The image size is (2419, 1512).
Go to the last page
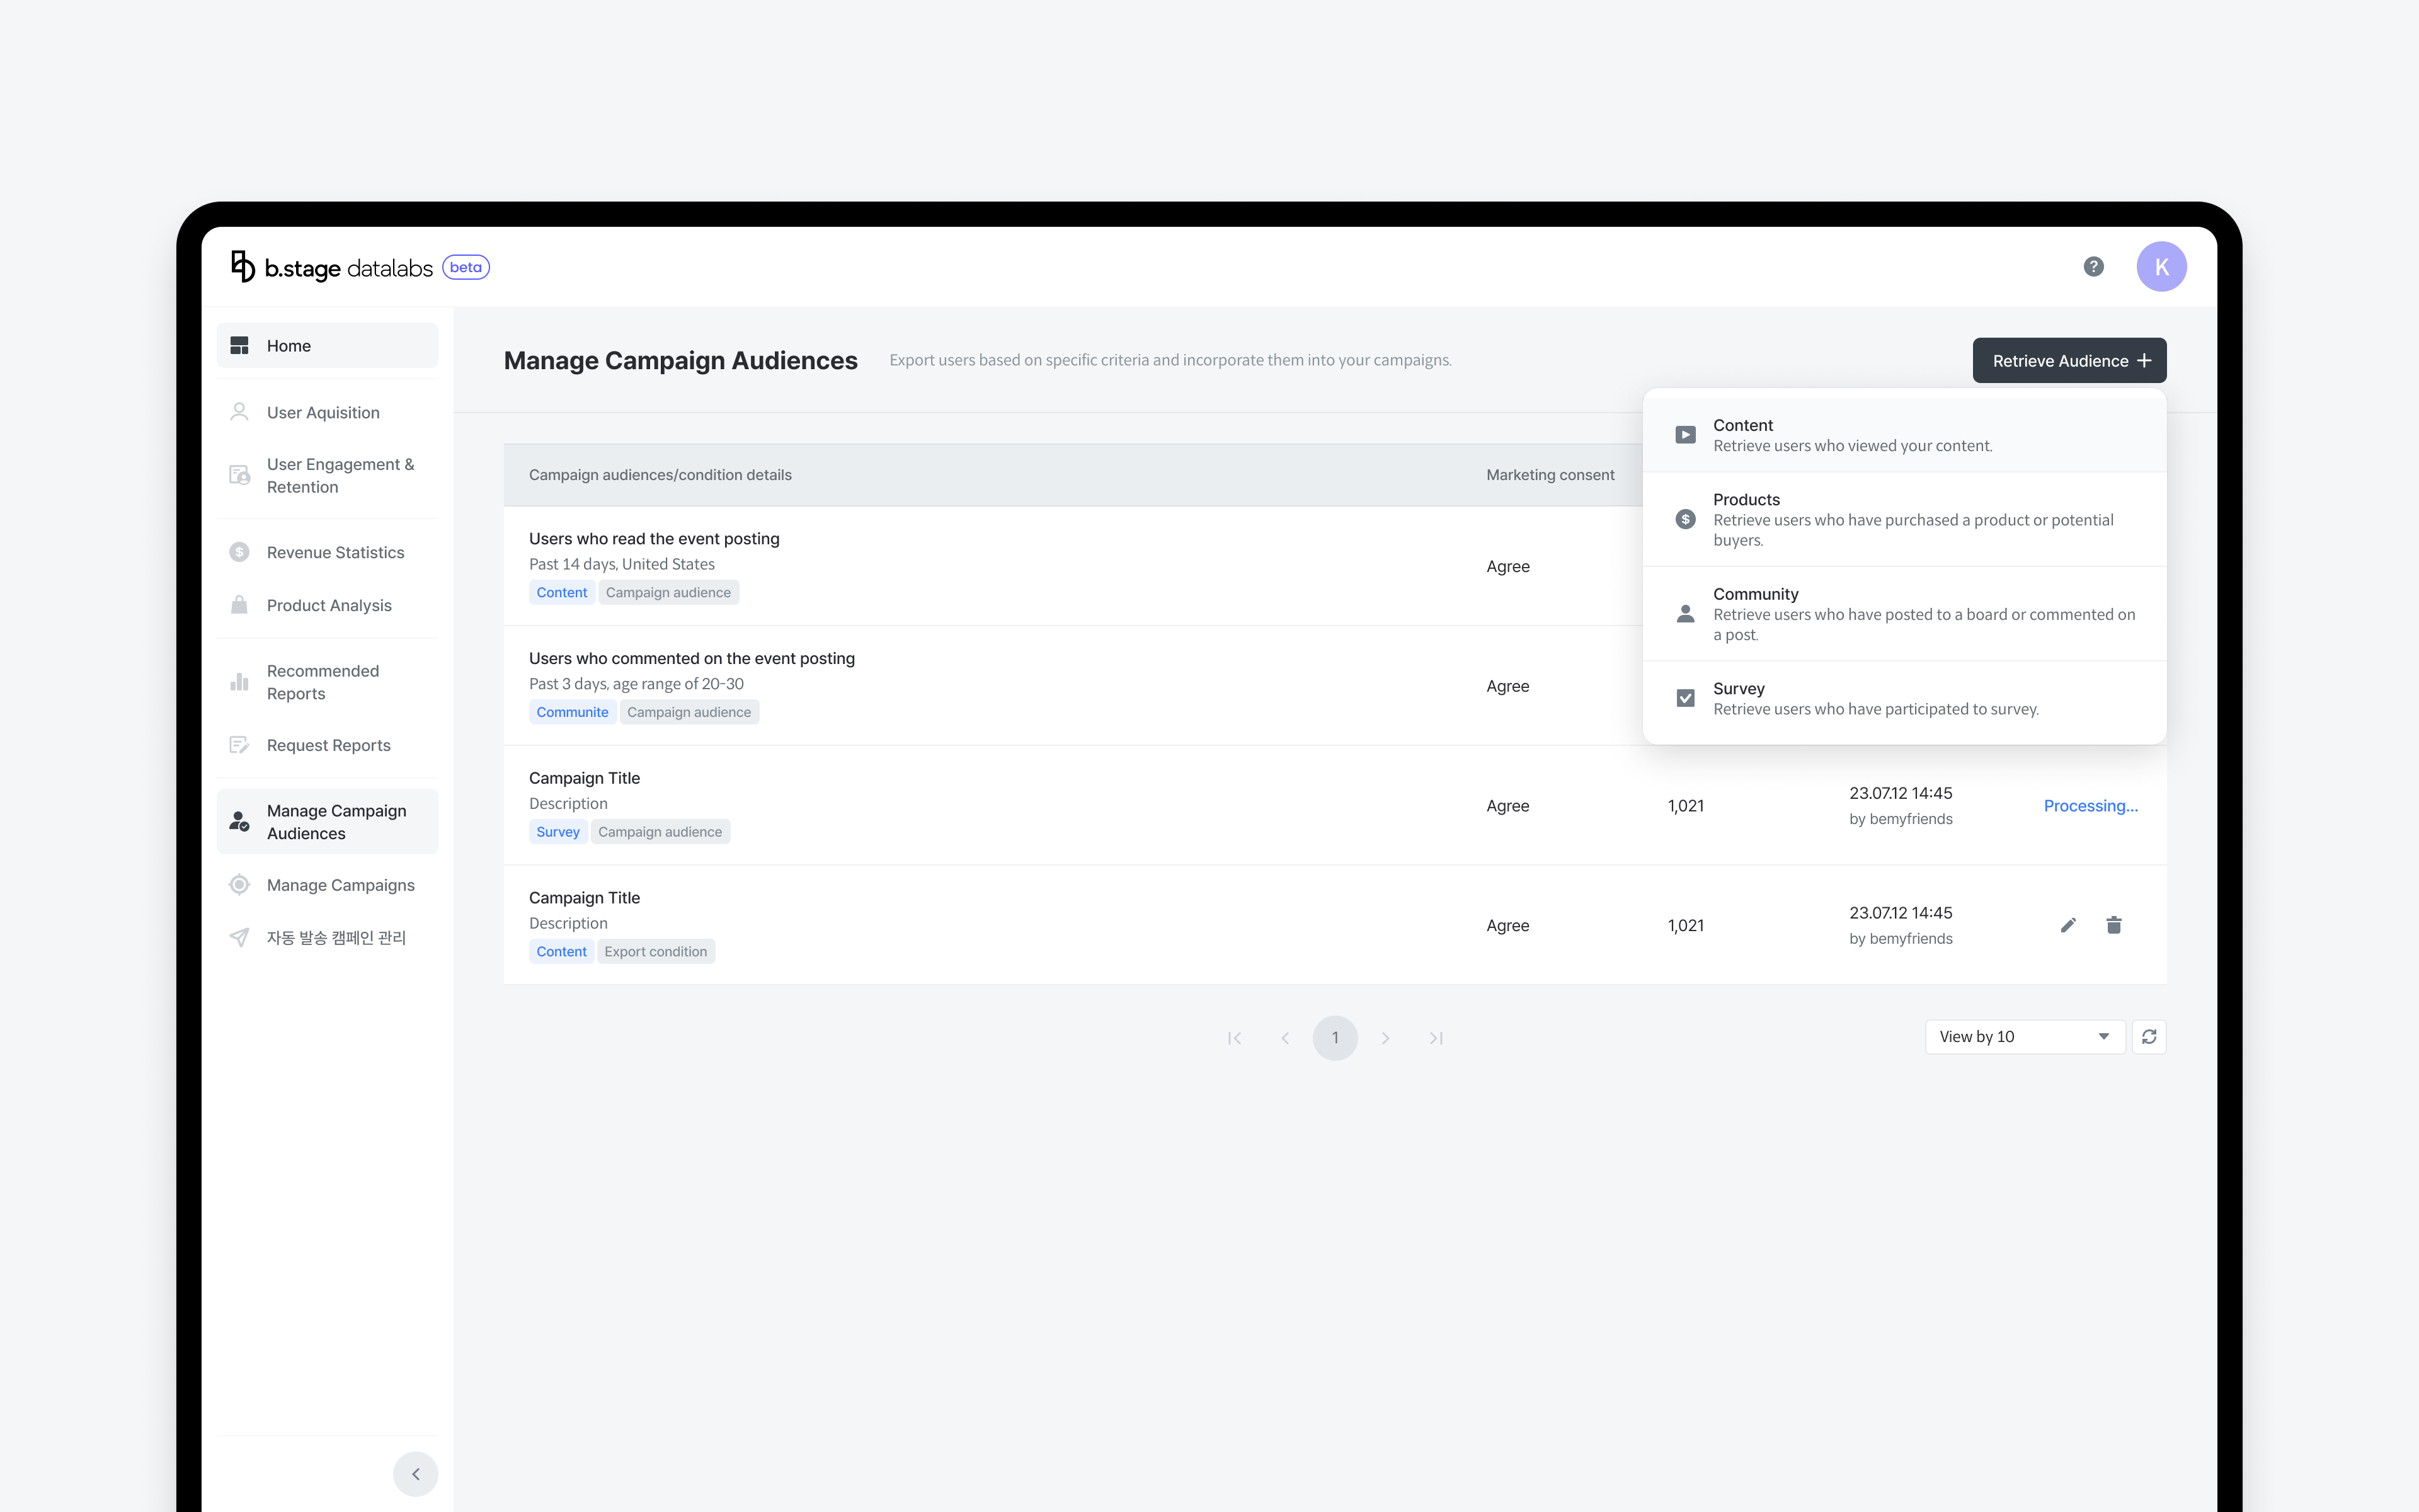pyautogui.click(x=1436, y=1038)
